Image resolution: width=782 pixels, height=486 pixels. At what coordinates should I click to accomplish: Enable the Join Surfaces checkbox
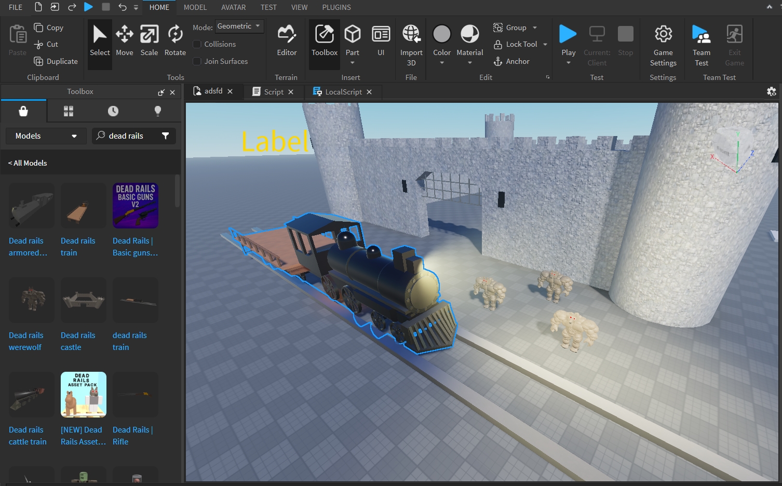[197, 61]
